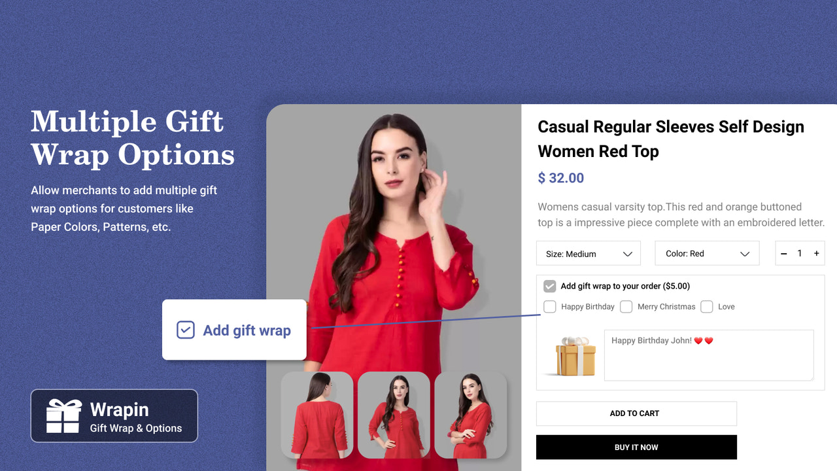Uncheck Add gift wrap to your order
Screen dimensions: 837x471
coord(550,286)
